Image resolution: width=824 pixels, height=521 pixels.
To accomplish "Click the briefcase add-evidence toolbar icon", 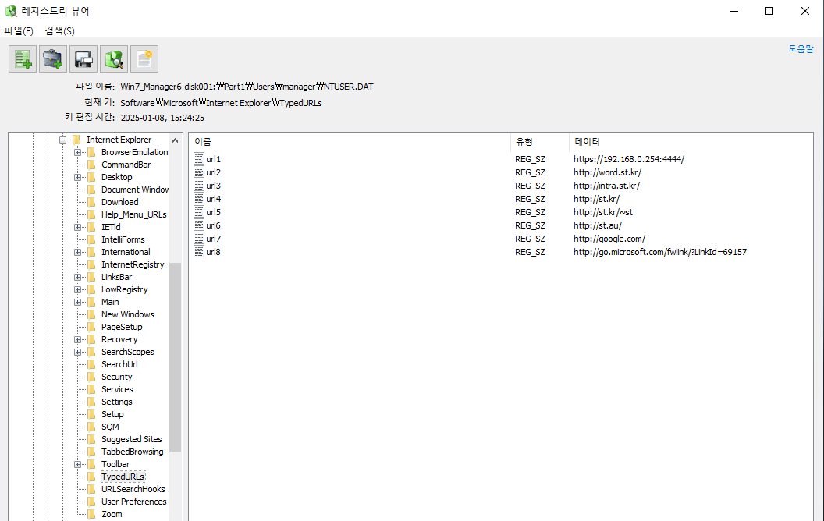I will tap(53, 58).
